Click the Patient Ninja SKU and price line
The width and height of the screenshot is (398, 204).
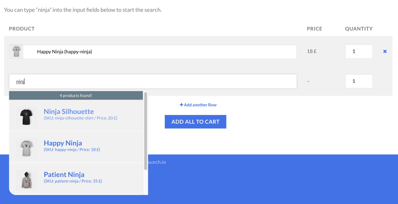(73, 181)
